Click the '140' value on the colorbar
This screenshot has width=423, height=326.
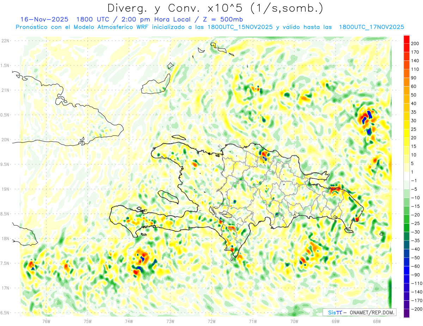click(x=416, y=60)
